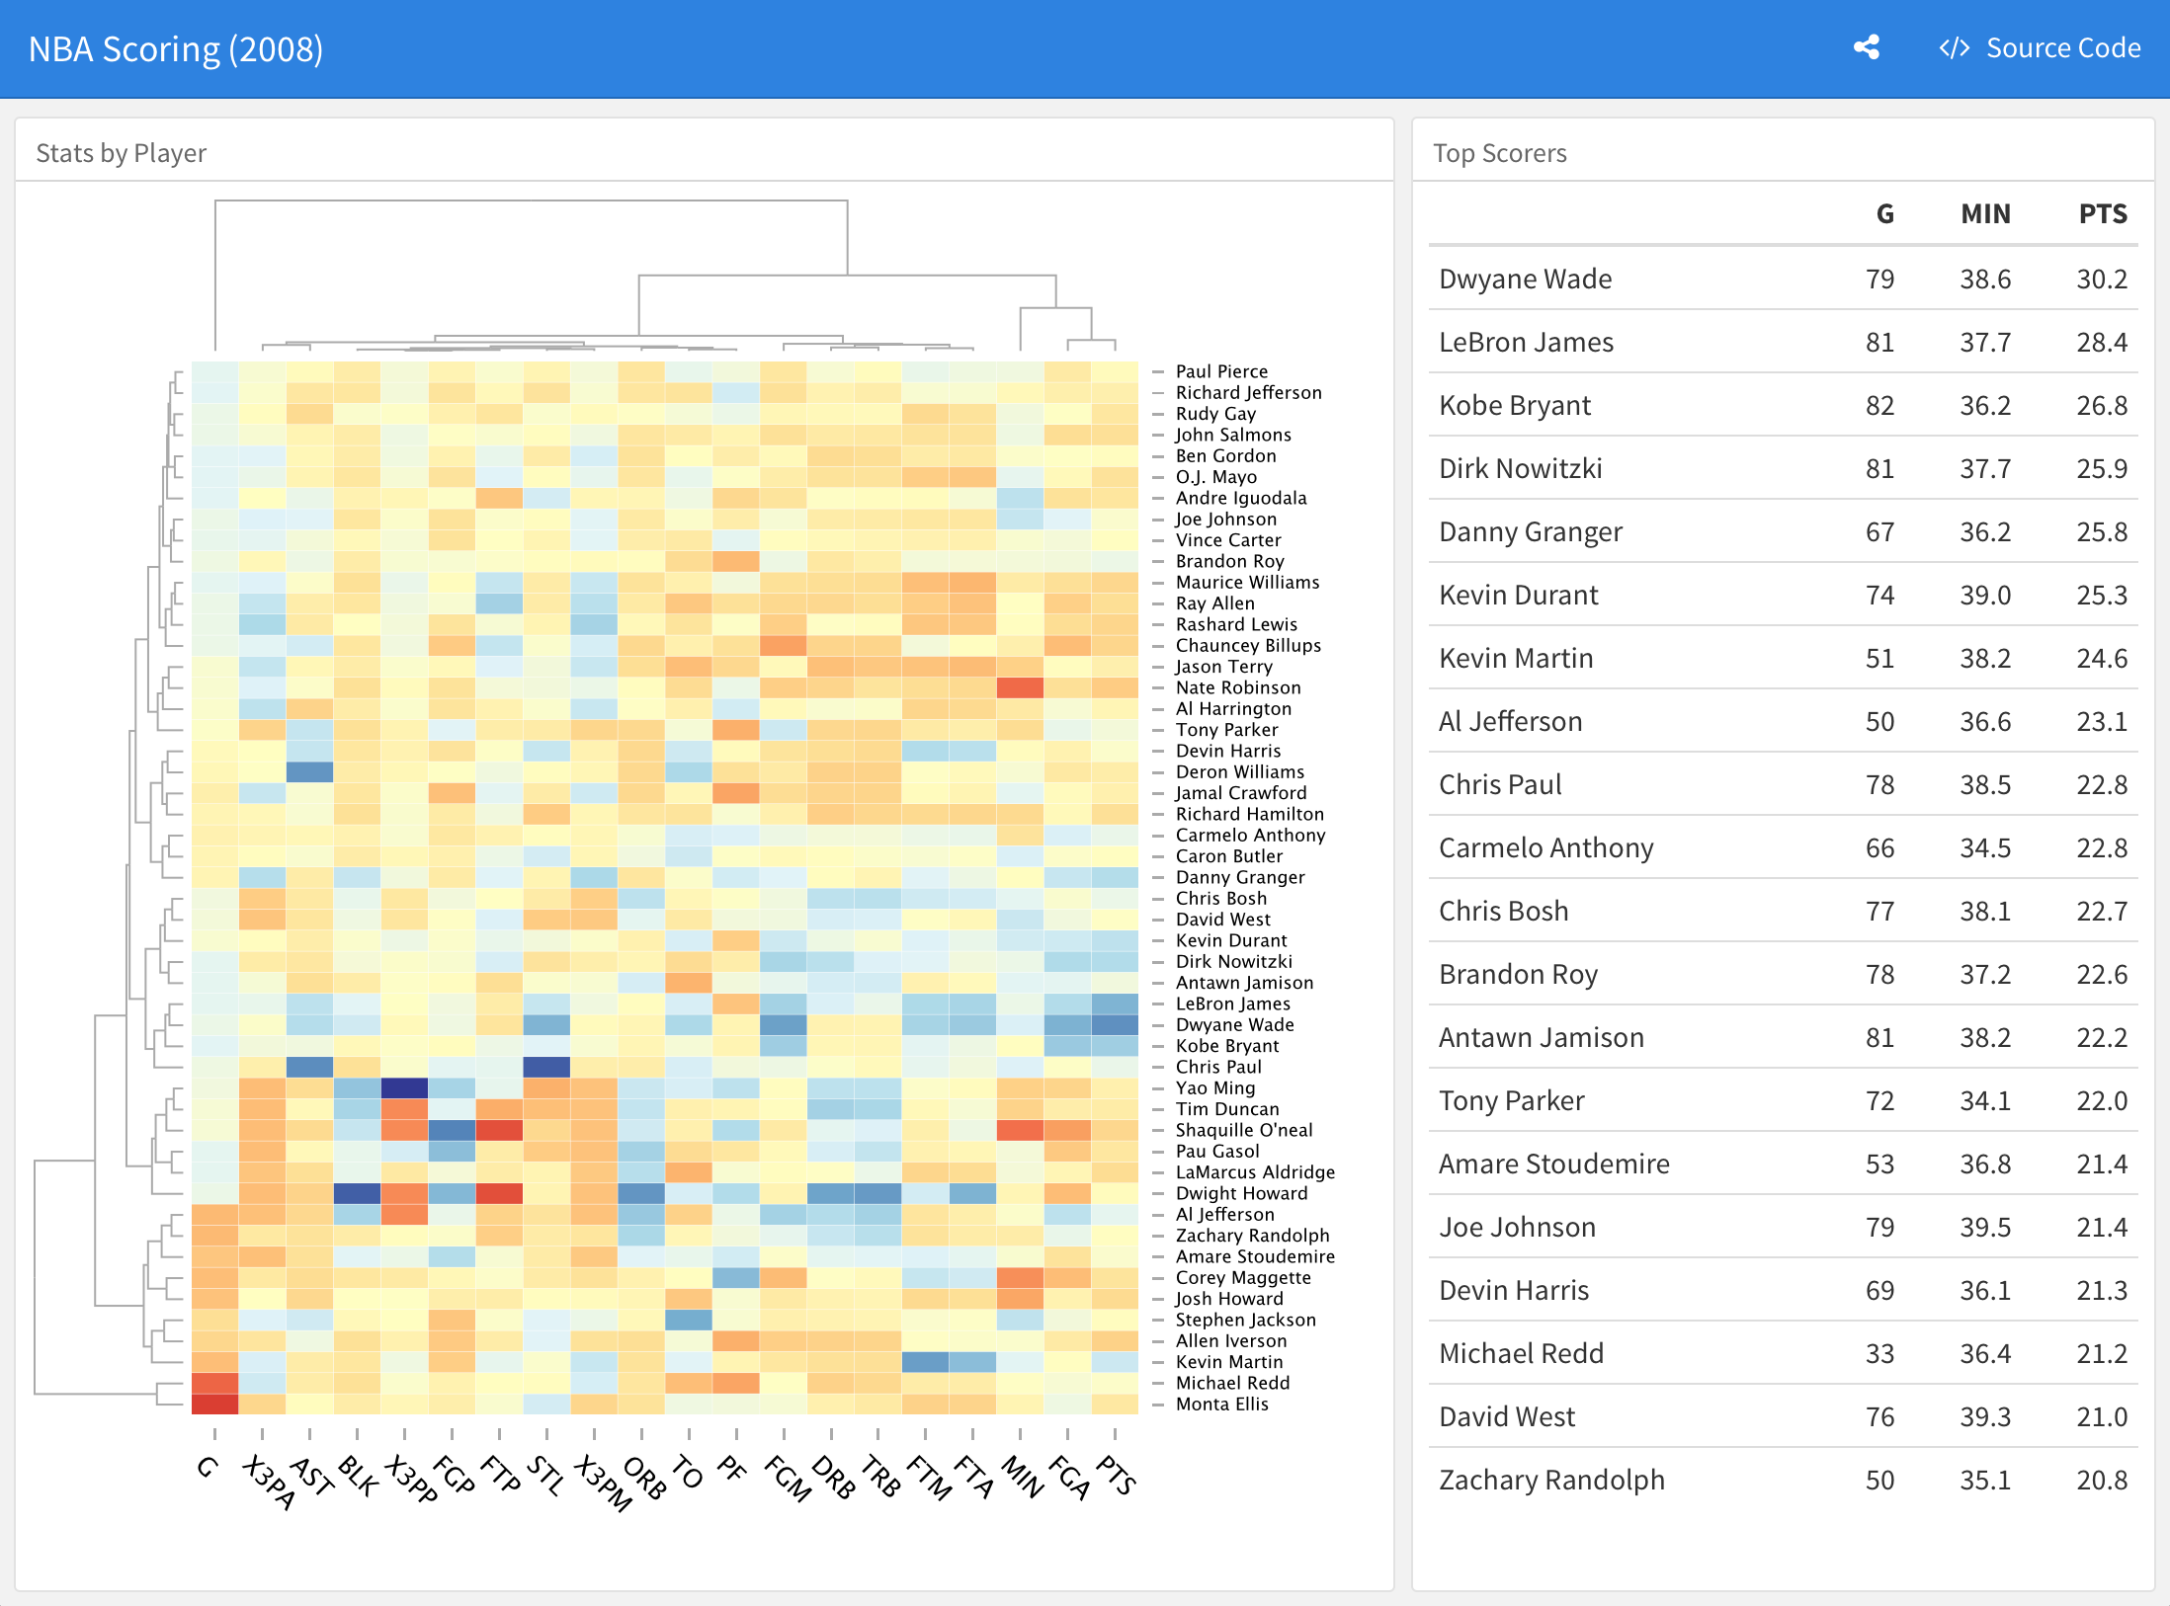Viewport: 2170px width, 1606px height.
Task: Click the PTS axis label below heatmap
Action: (x=1117, y=1474)
